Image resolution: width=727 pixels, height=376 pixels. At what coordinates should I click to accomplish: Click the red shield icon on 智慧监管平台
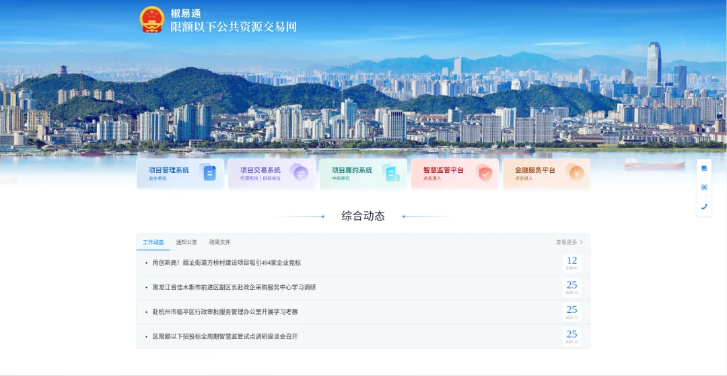(x=484, y=173)
